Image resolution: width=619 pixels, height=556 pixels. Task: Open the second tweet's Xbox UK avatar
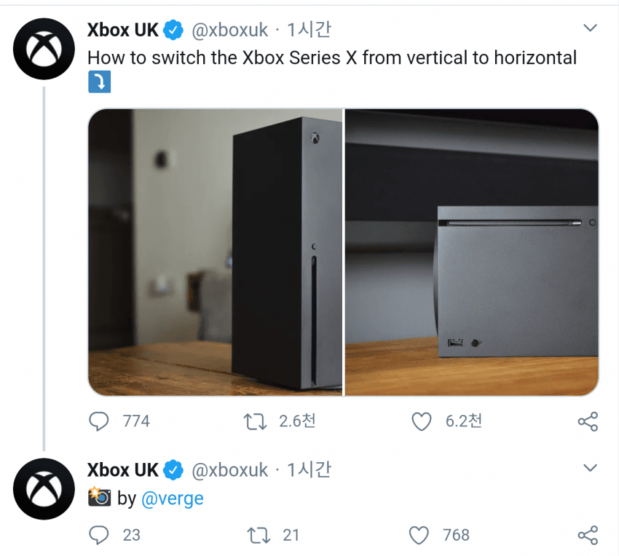click(44, 489)
